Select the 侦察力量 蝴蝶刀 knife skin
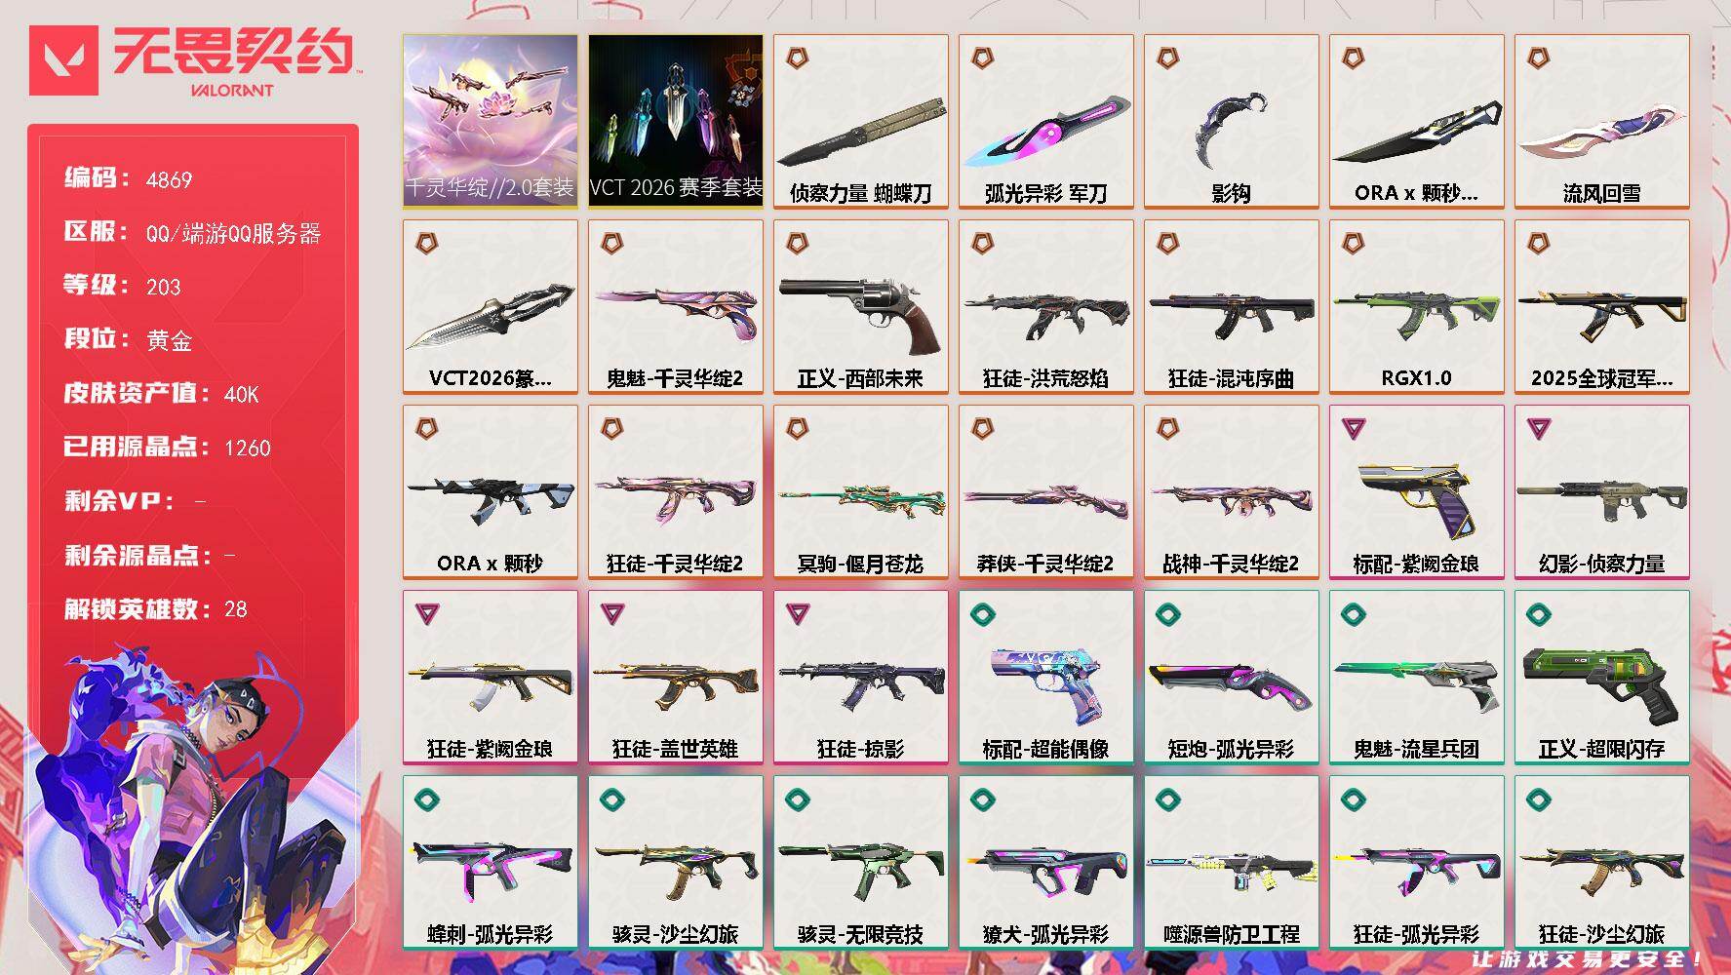The image size is (1731, 975). [x=860, y=121]
